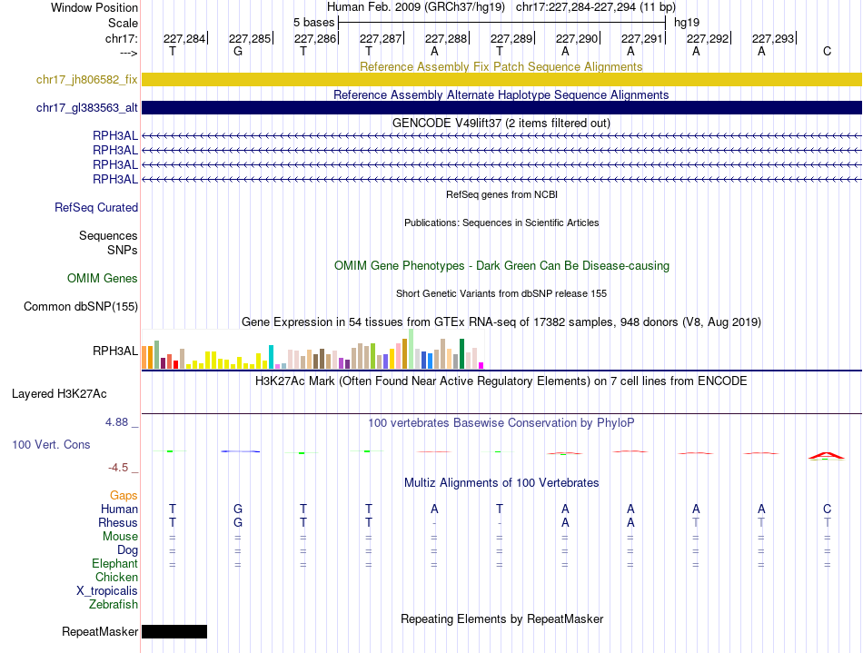
Task: Click Repeating Elements by RepeatMasker title
Action: [501, 618]
